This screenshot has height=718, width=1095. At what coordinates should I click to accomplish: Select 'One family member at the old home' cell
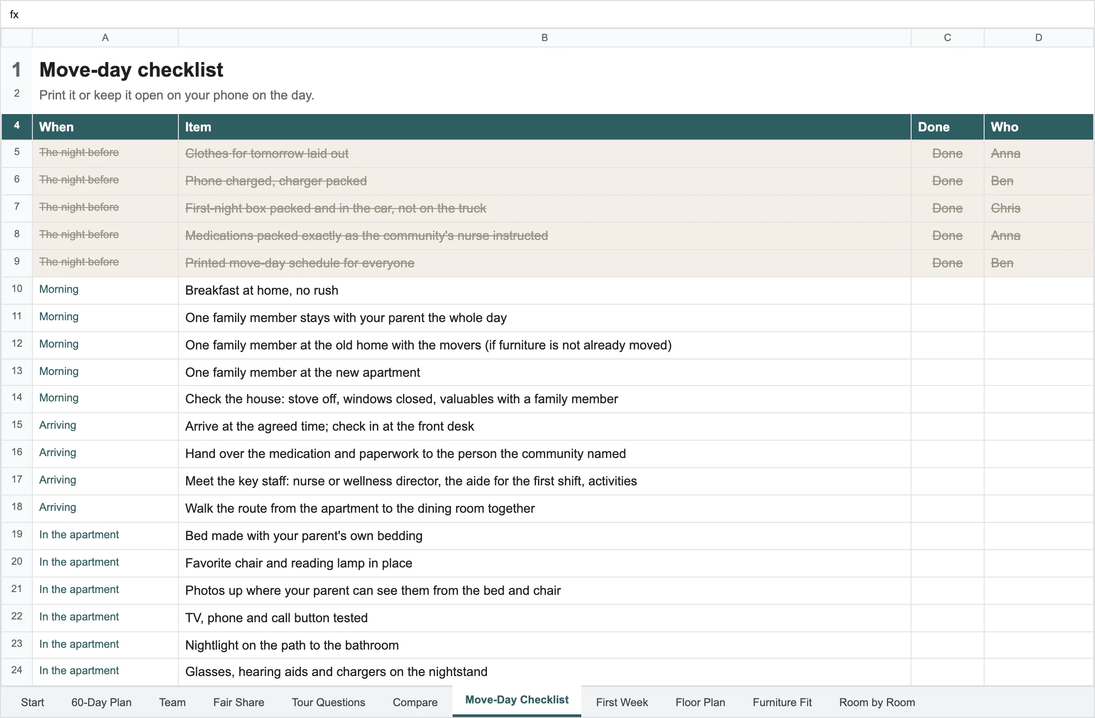click(544, 345)
